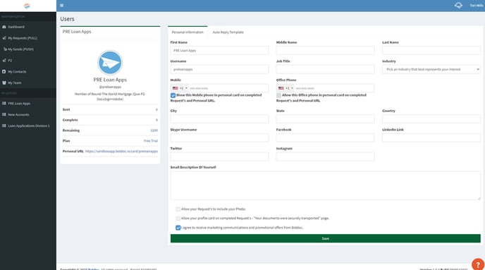Switch to Auto Reply Template tab
This screenshot has width=485, height=270.
[x=228, y=32]
